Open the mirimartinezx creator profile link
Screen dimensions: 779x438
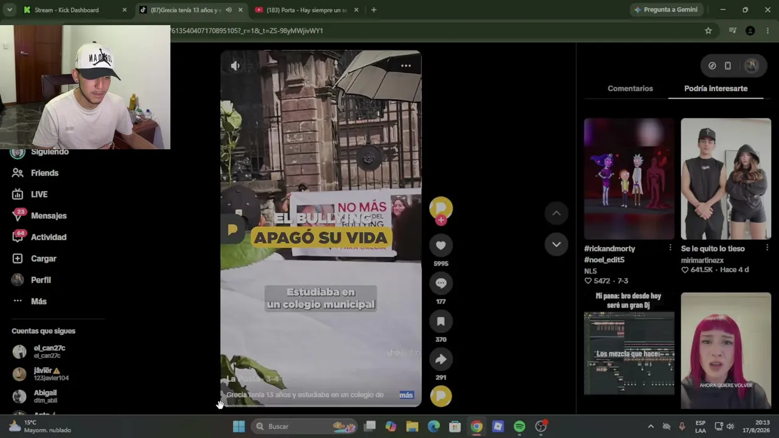click(702, 260)
